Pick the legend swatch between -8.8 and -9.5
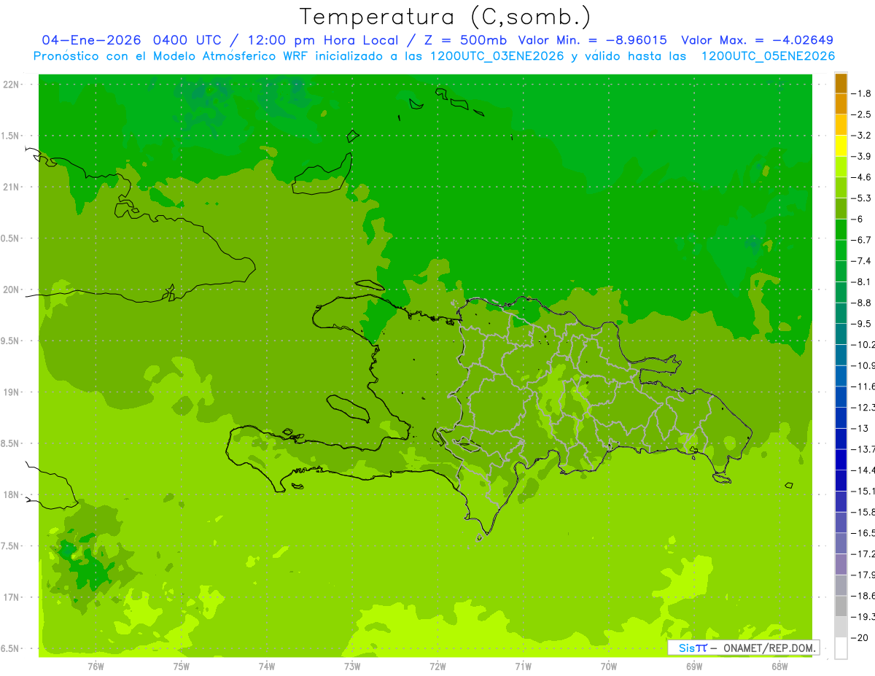The width and height of the screenshot is (875, 676). (841, 314)
